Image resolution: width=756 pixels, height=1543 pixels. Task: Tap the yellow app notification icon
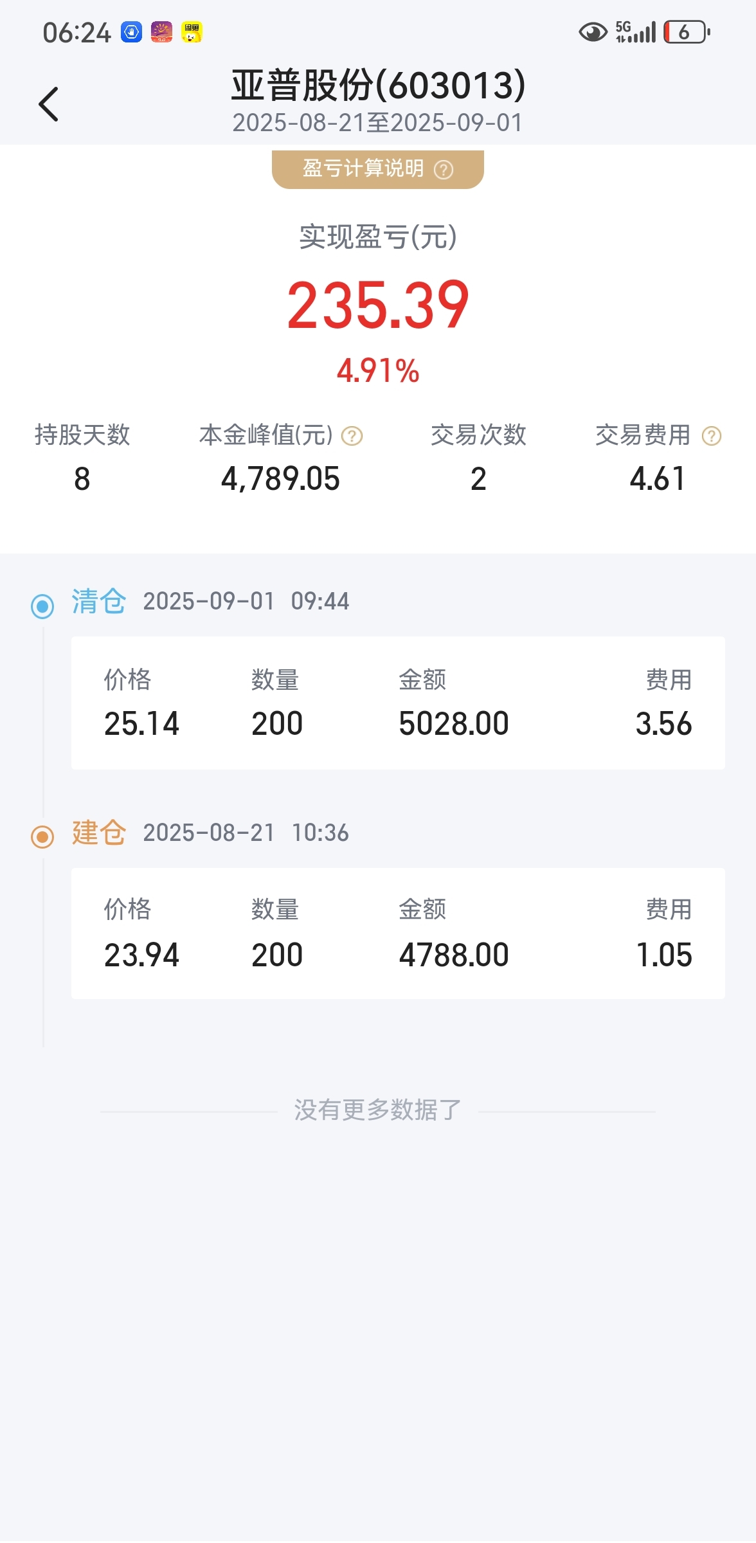tap(192, 32)
